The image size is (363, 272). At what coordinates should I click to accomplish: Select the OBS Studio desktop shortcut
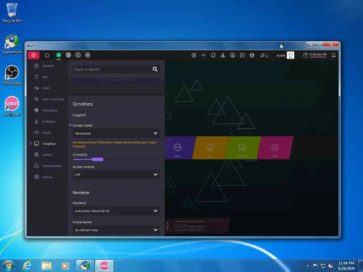12,75
